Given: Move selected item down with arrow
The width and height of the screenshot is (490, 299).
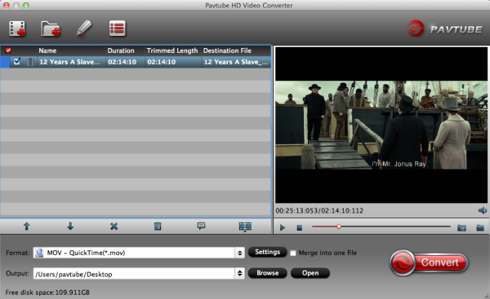Looking at the screenshot, I should (70, 226).
